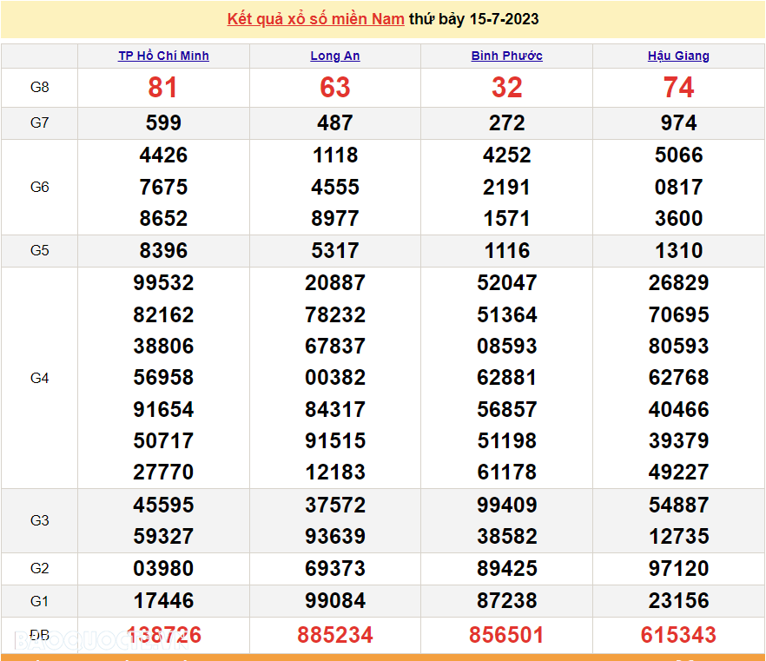Image resolution: width=766 pixels, height=661 pixels.
Task: Open the 'Kết quả xổ số miền Nam' title link
Action: coord(315,19)
